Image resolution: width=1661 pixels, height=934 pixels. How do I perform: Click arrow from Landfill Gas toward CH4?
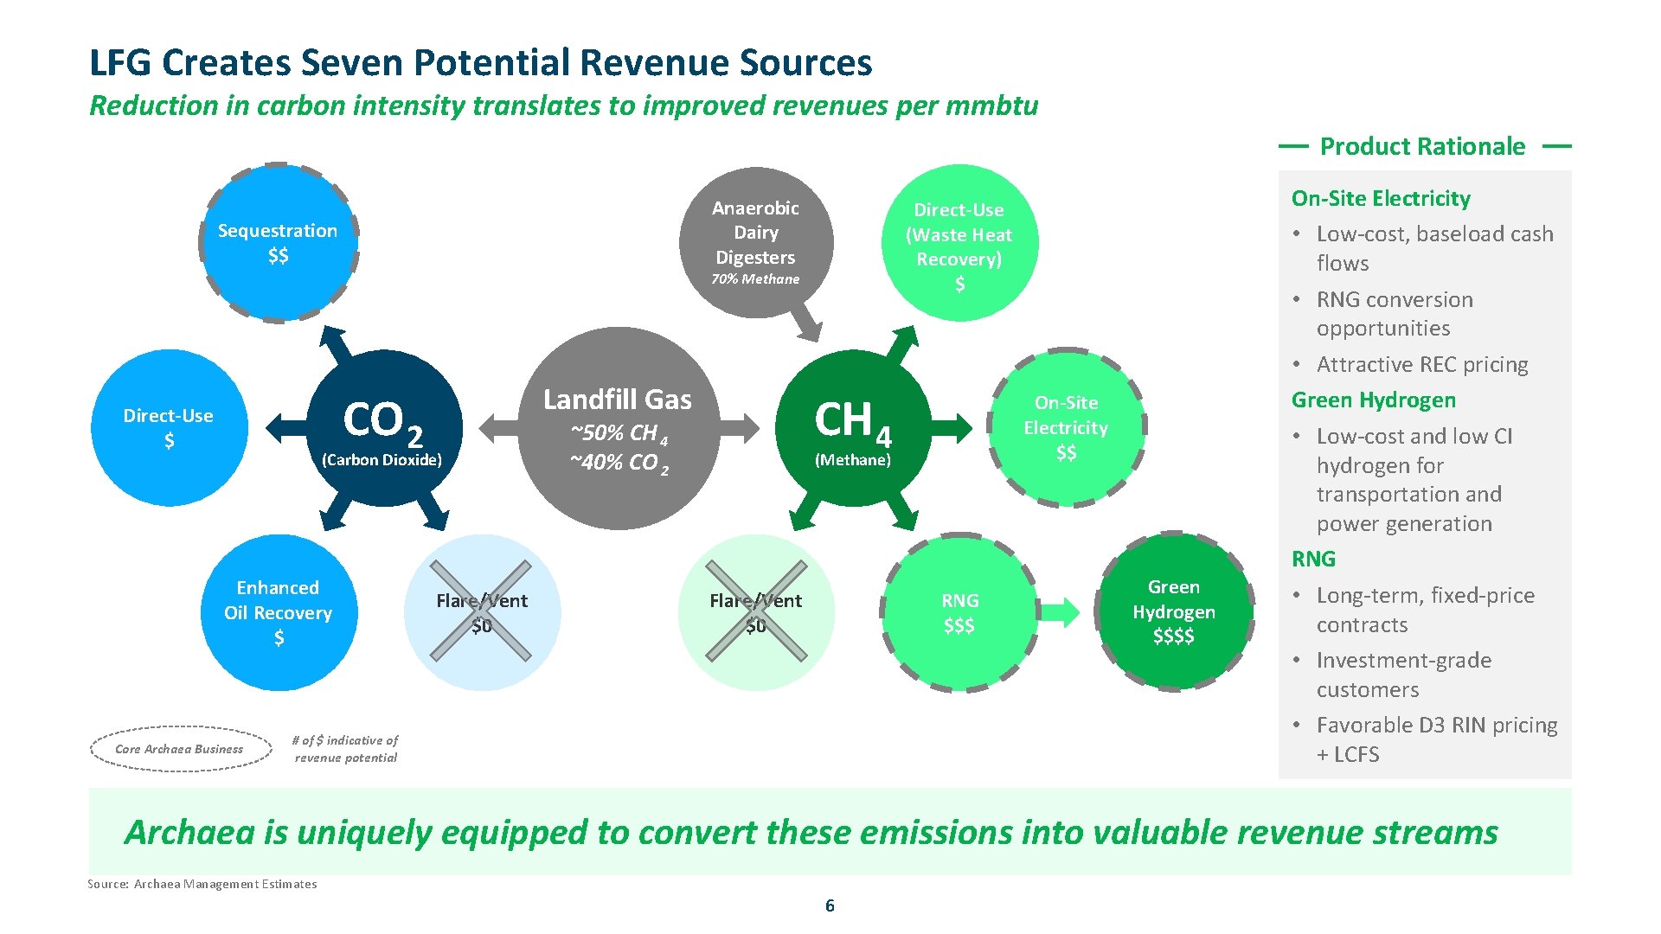click(738, 427)
